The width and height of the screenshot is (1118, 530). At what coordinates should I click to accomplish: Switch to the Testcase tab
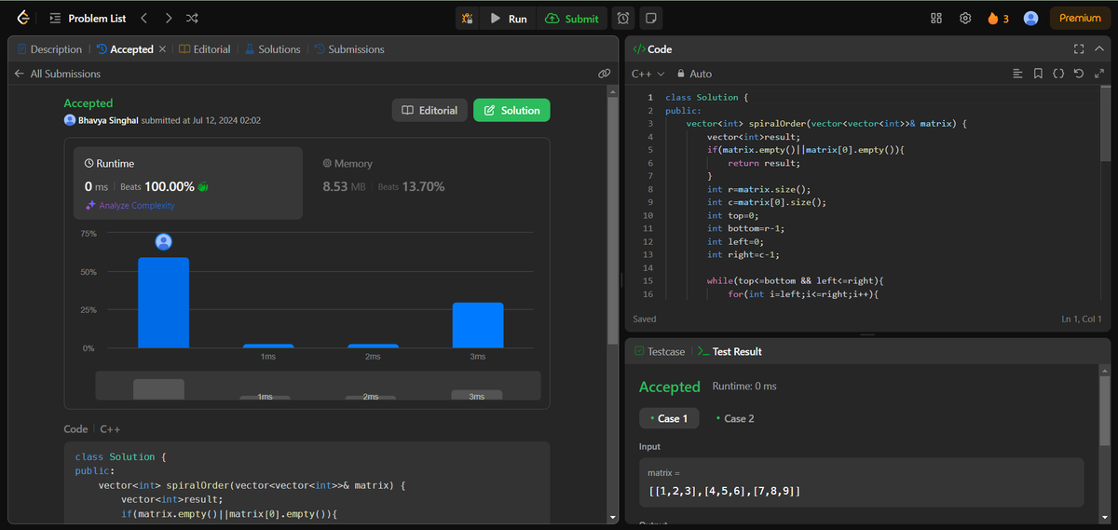coord(660,351)
